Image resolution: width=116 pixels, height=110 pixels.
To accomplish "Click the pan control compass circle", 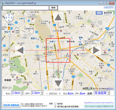I will pos(9,18).
